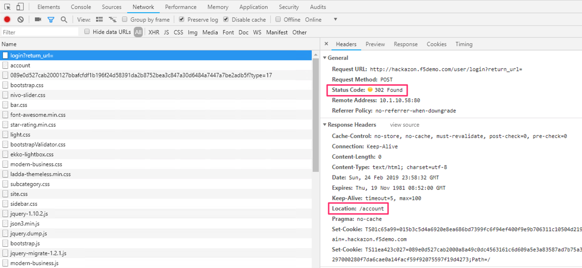Select the ekko-lightbox.css request
Screen dimensions: 582x268
[156, 154]
